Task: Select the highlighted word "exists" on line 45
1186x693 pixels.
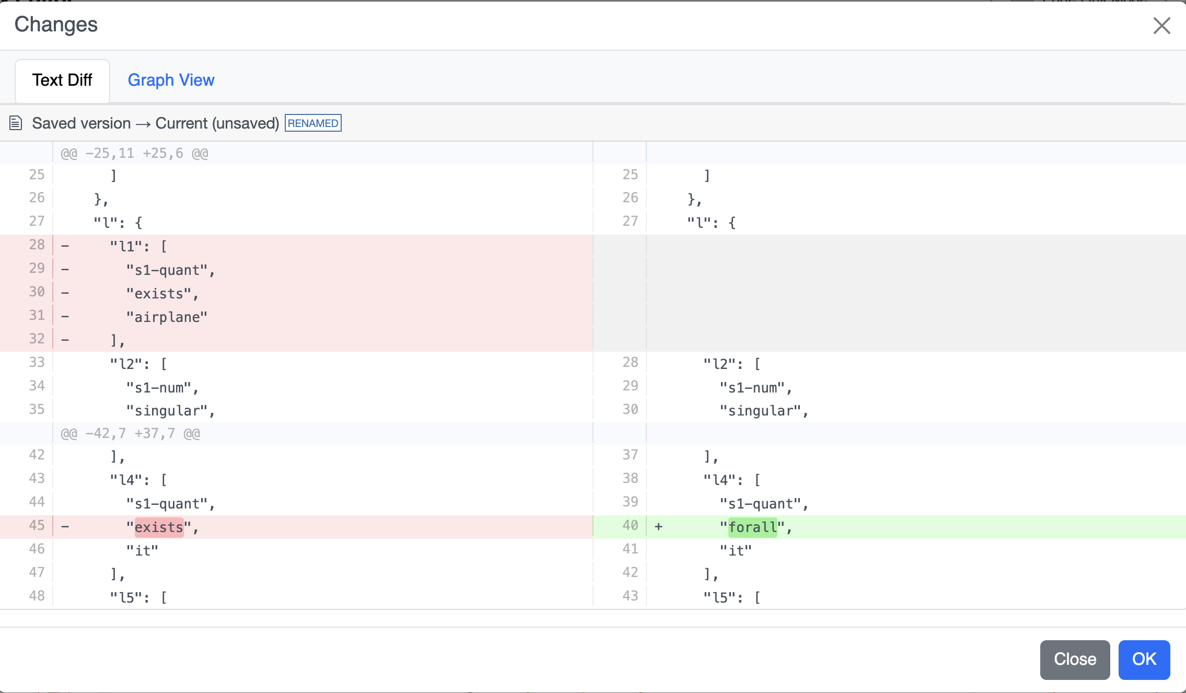Action: 159,527
